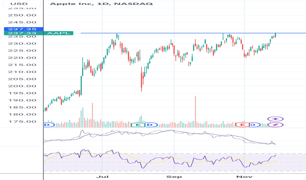
Task: Click the 185.00 price axis label
Action: click(22, 107)
